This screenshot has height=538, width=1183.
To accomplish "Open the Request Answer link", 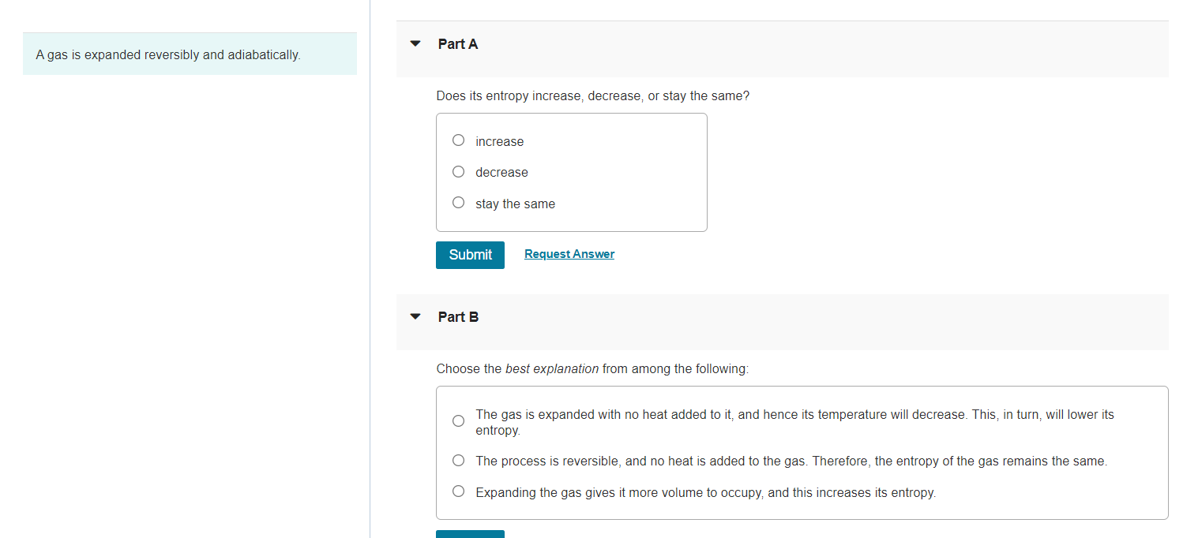I will [569, 253].
